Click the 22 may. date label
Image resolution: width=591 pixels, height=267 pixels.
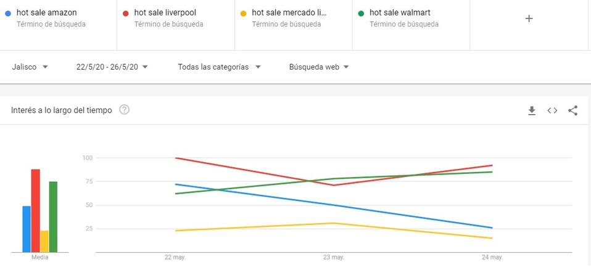tap(175, 257)
